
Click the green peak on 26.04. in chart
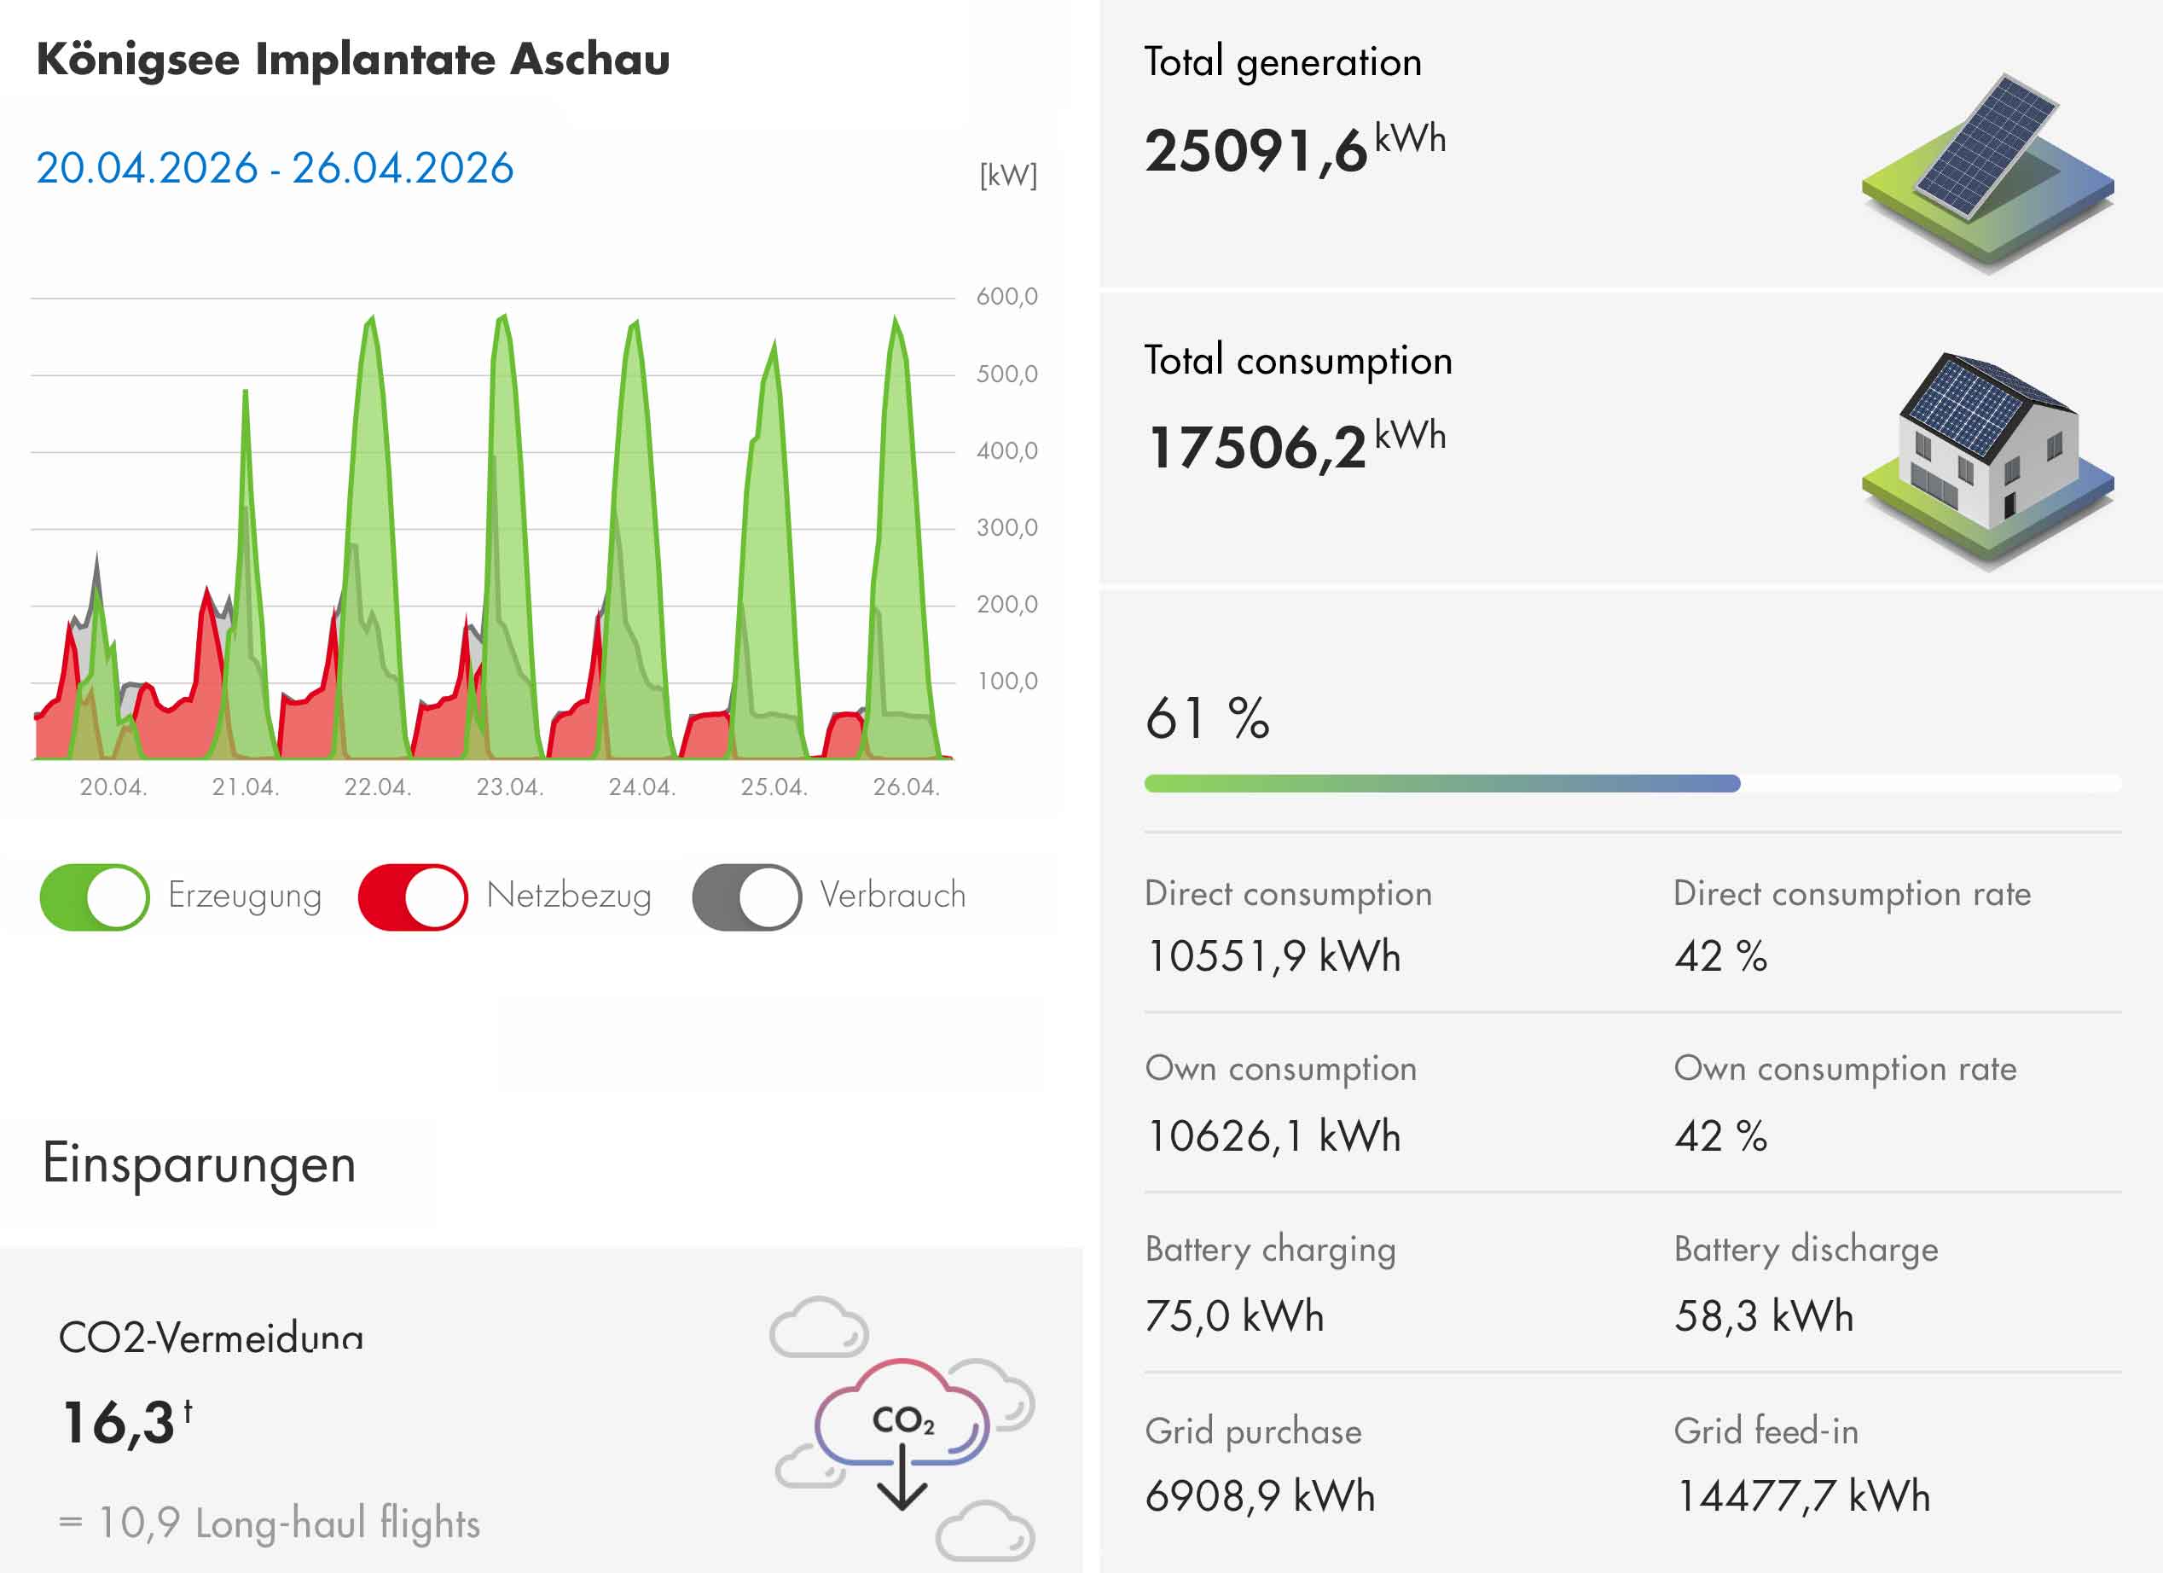pos(896,329)
